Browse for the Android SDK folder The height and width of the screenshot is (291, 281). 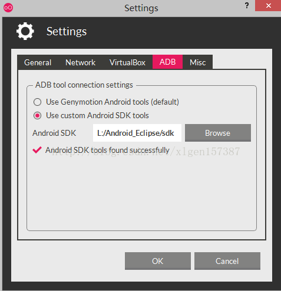pos(218,133)
